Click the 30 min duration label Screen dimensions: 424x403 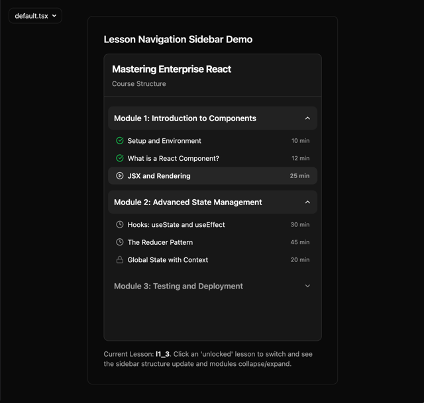click(300, 225)
